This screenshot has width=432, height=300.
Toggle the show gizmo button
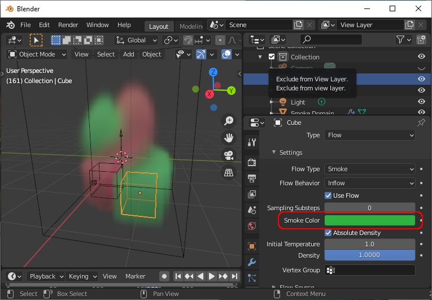click(x=201, y=54)
